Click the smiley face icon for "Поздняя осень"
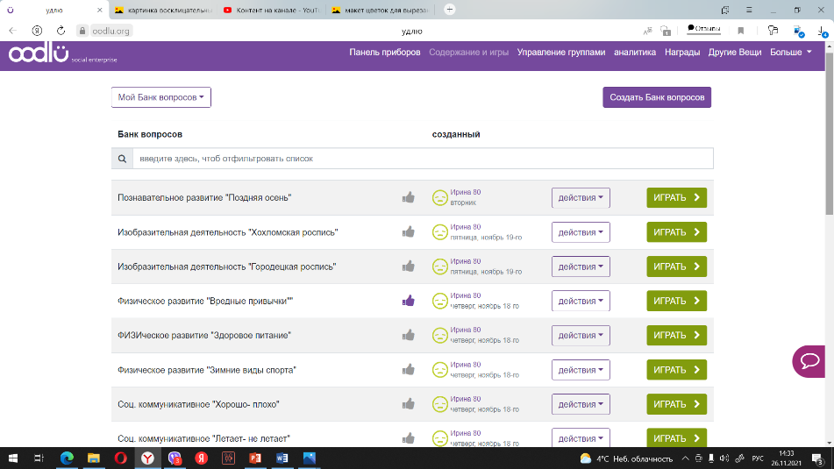The width and height of the screenshot is (834, 469). pos(439,197)
